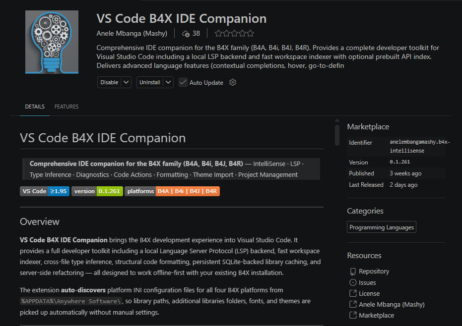Open publisher Anele Mbanga (Mashy) link in header
The height and width of the screenshot is (326, 462).
point(132,34)
